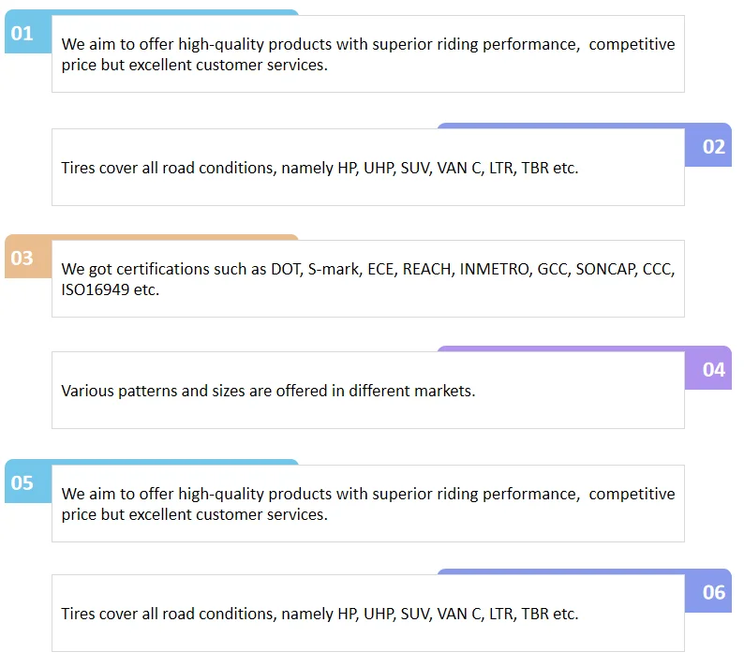The image size is (744, 667).
Task: Select the box numbered 05 about riding performance
Action: pyautogui.click(x=368, y=504)
